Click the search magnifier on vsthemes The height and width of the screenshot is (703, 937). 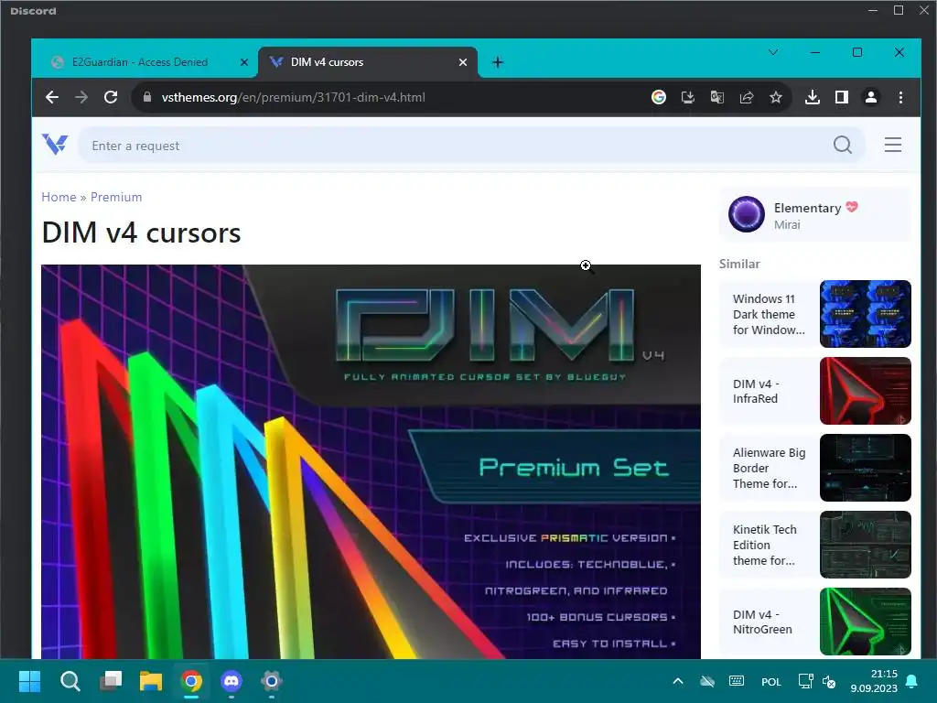click(x=843, y=145)
